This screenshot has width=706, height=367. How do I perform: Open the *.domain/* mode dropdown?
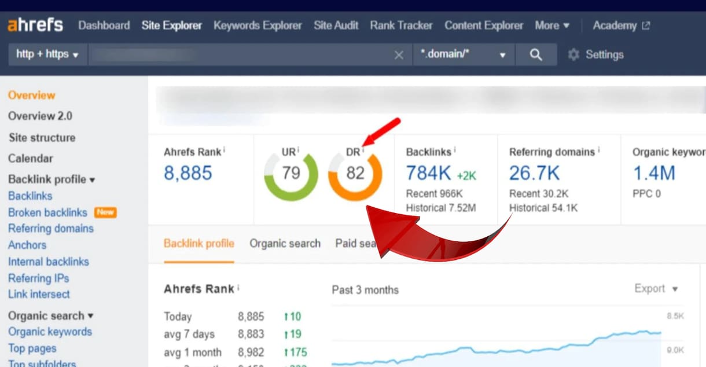(x=464, y=54)
